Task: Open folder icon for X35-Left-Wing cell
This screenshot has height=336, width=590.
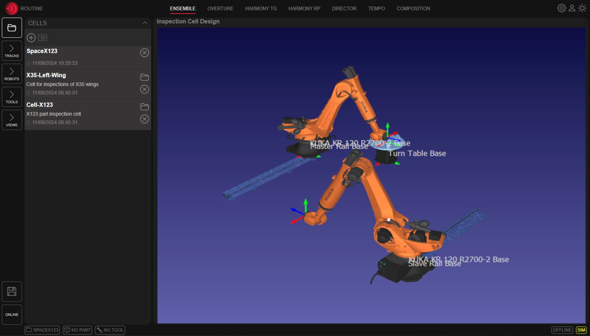Action: coord(144,77)
